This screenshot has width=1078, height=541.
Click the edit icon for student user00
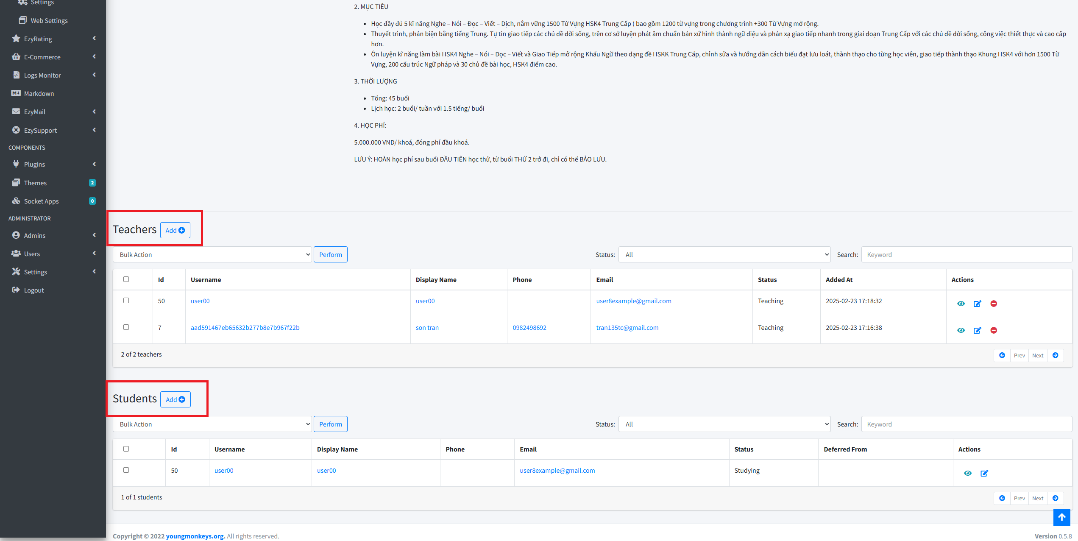[x=984, y=473]
